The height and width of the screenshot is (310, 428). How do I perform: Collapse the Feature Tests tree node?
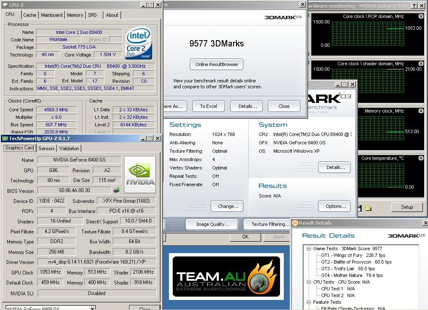click(309, 302)
